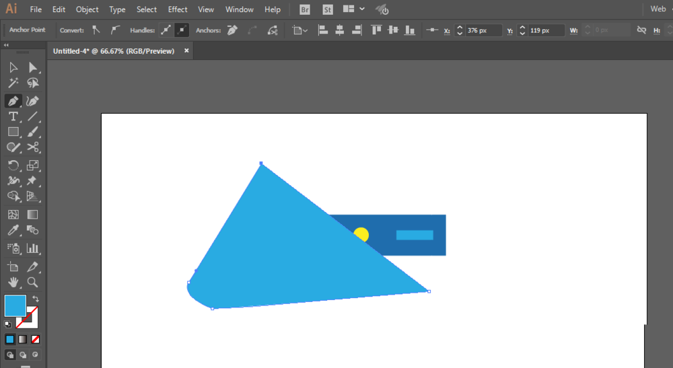Pick the Scissors tool
The image size is (673, 368).
pos(32,148)
